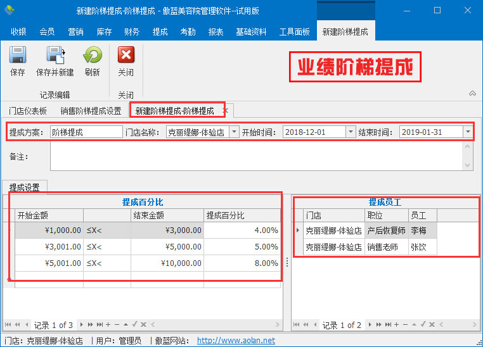
Task: Open the www.aolan.net website link
Action: 236,341
